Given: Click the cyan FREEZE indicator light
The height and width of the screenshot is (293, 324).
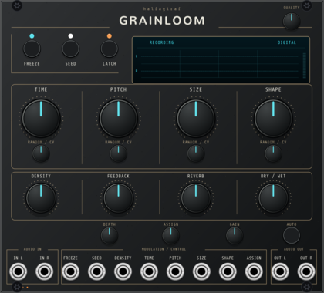Looking at the screenshot, I should (x=32, y=36).
